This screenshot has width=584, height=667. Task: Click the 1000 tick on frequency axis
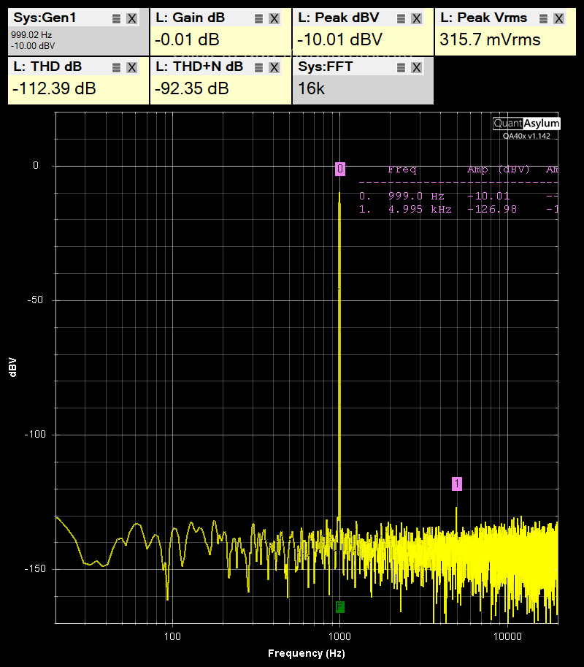click(339, 636)
